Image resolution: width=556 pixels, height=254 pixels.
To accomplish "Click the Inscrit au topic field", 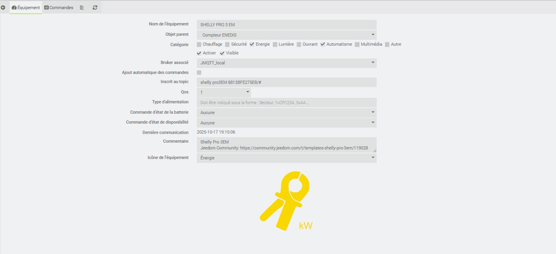I will (x=287, y=82).
